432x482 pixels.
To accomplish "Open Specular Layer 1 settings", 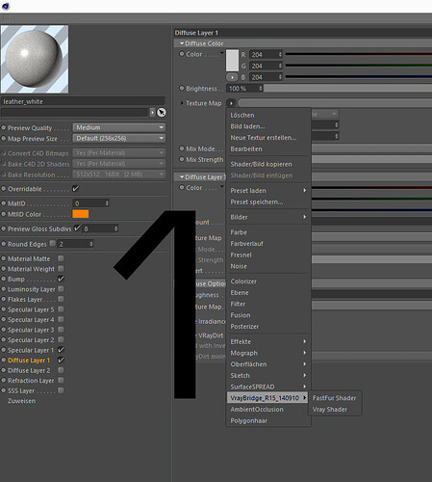I will pyautogui.click(x=31, y=350).
